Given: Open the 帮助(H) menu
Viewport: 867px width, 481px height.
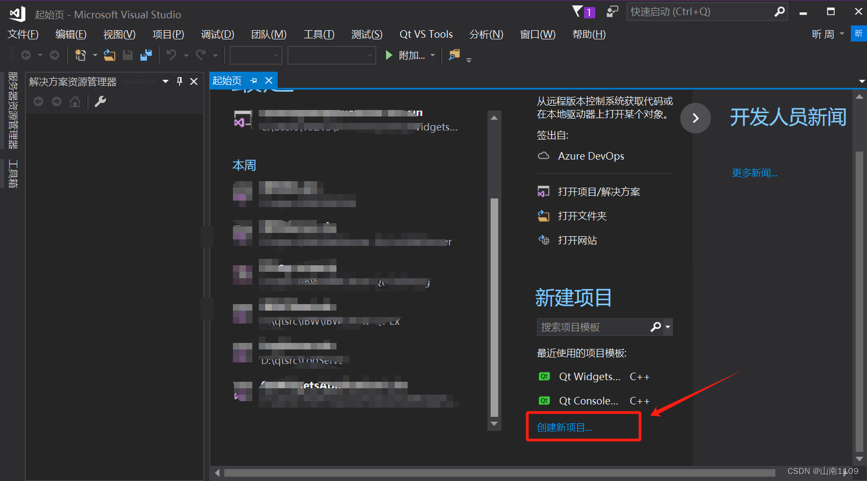Looking at the screenshot, I should click(x=589, y=34).
